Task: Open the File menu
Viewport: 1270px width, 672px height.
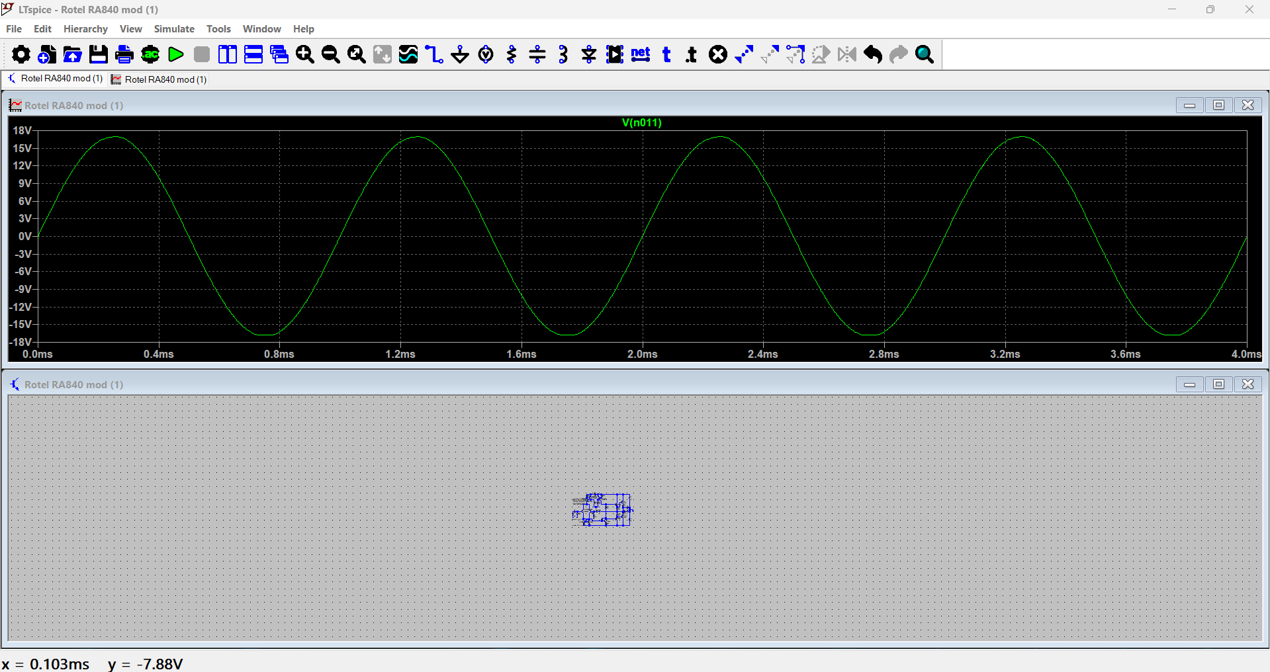Action: pyautogui.click(x=14, y=29)
